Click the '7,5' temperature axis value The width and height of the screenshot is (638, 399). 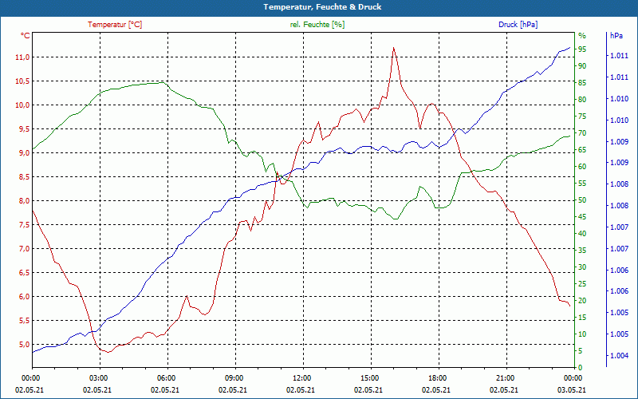(x=24, y=225)
